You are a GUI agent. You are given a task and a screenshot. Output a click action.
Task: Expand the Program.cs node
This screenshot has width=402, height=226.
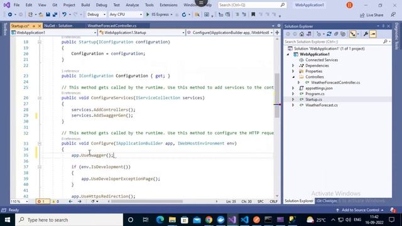[x=293, y=94]
